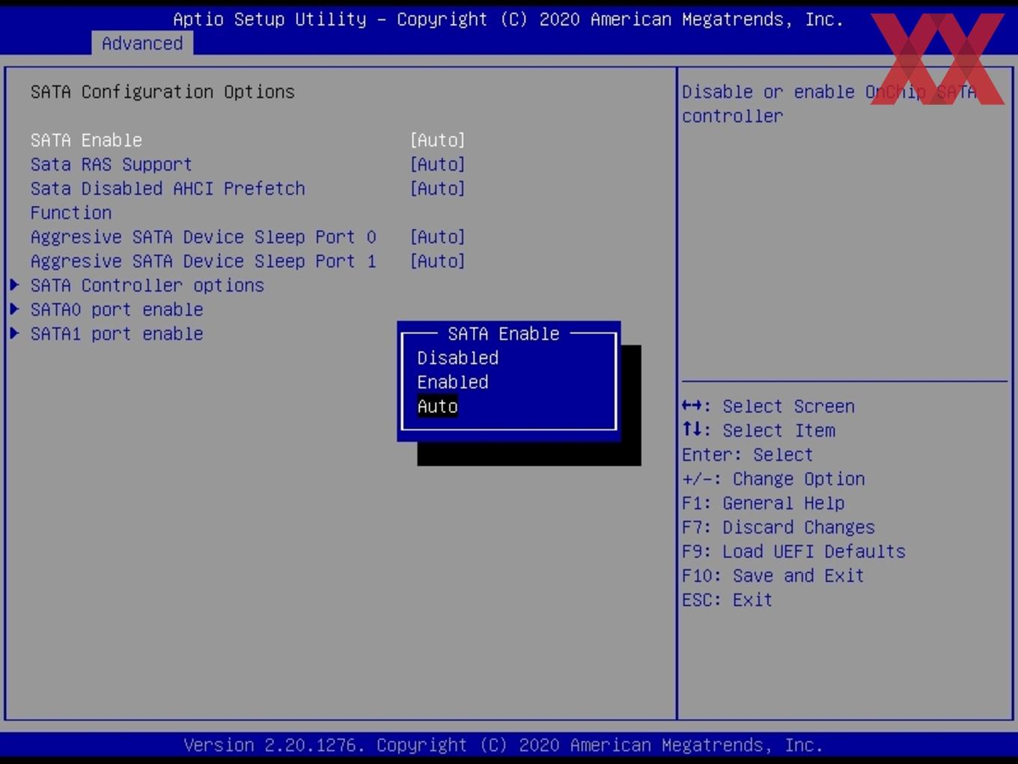This screenshot has width=1018, height=764.
Task: Choose Disabled in the SATA Enable popup
Action: [458, 358]
